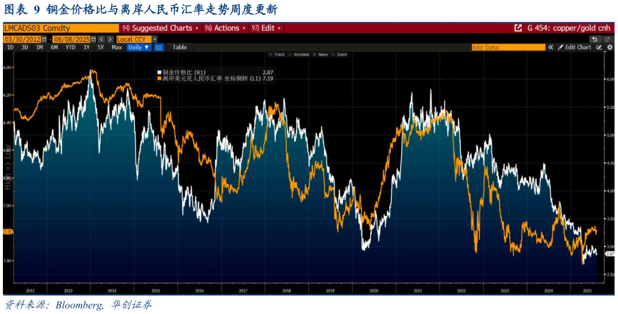
Task: Toggle the Zoom chart mode
Action: pos(339,54)
